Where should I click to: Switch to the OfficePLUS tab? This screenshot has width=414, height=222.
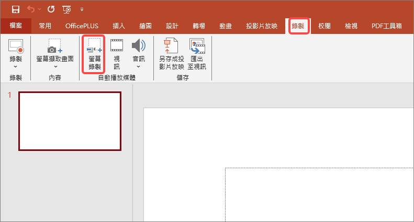coord(82,26)
